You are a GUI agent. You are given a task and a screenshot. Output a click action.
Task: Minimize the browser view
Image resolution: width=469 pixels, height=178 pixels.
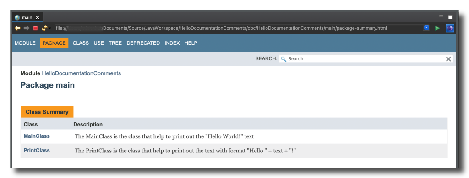click(x=441, y=16)
